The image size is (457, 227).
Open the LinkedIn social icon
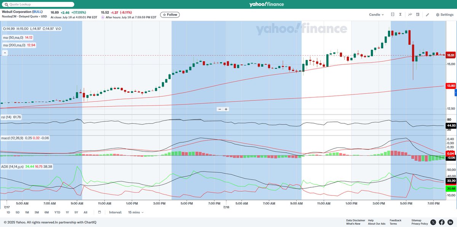click(x=450, y=222)
